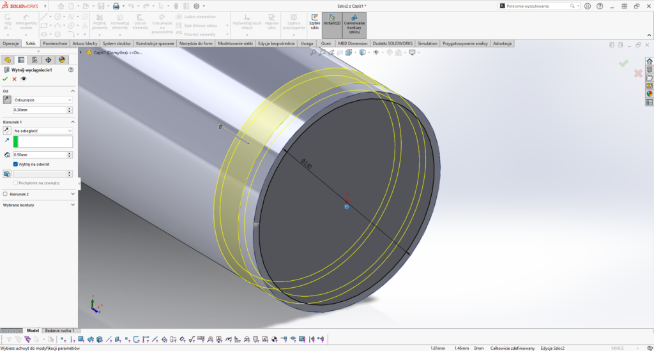This screenshot has height=351, width=654.
Task: Expand the Wybrane kontury section
Action: (72, 205)
